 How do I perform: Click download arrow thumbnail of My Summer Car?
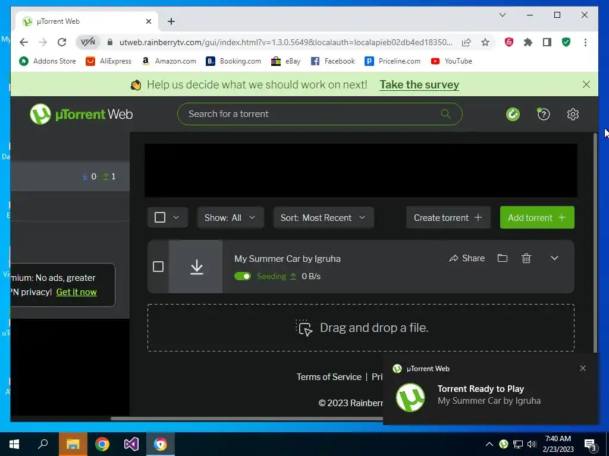(196, 267)
